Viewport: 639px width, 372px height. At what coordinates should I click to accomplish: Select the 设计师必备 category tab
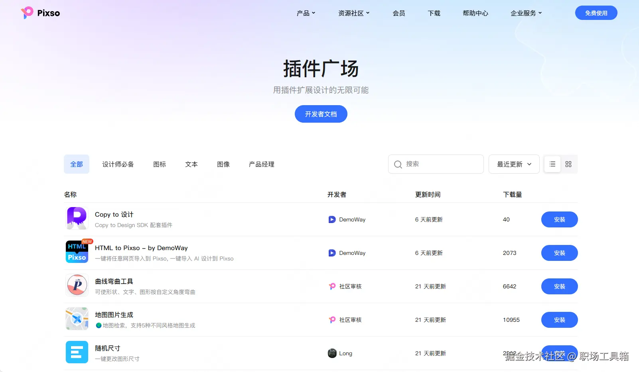tap(118, 164)
